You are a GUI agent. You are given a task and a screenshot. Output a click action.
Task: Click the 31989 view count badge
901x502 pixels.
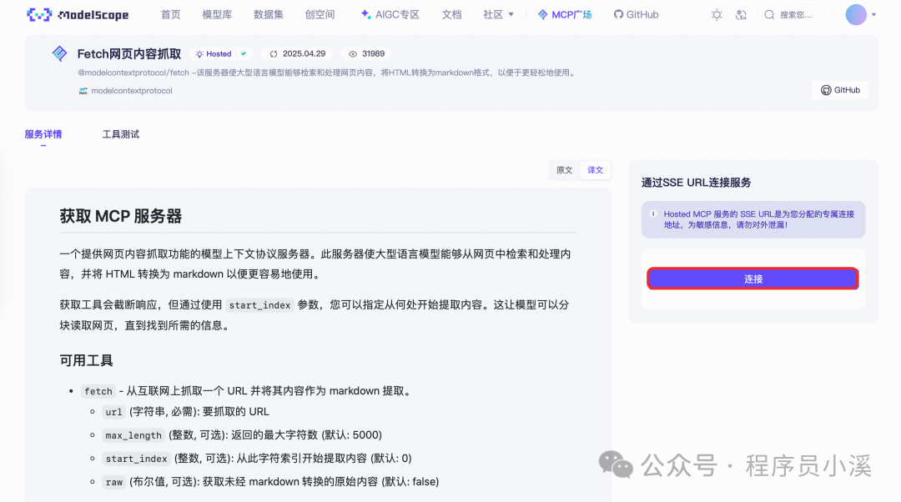(x=366, y=54)
